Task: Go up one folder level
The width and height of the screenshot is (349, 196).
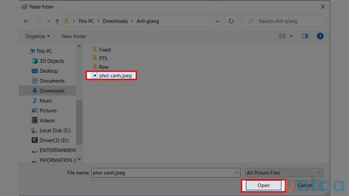Action: [x=57, y=21]
